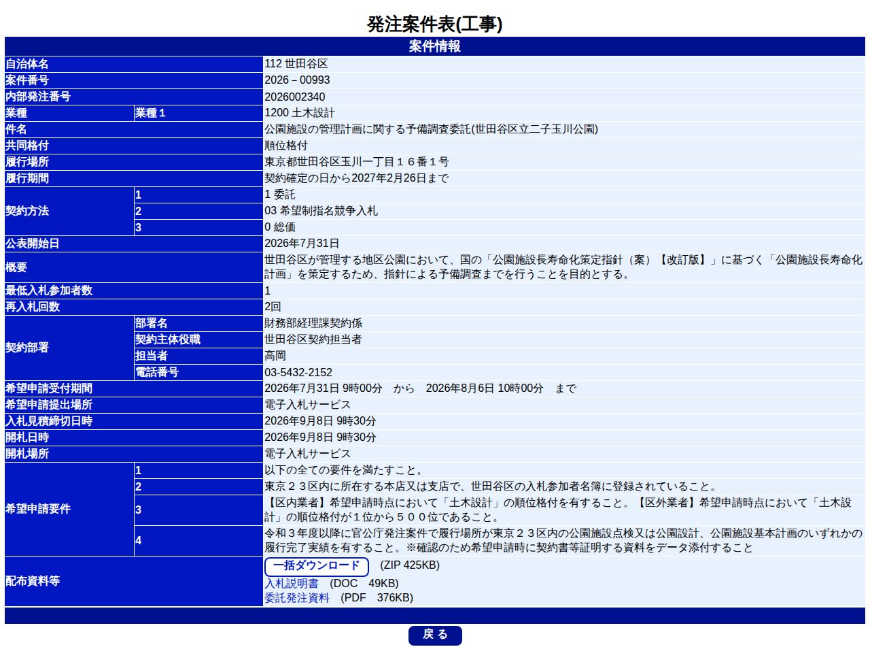Click the 1200 土木設計 value

click(x=299, y=113)
